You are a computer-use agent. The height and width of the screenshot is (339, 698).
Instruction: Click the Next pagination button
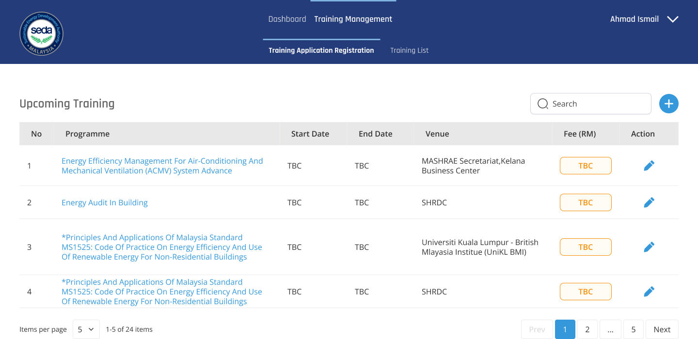coord(662,329)
